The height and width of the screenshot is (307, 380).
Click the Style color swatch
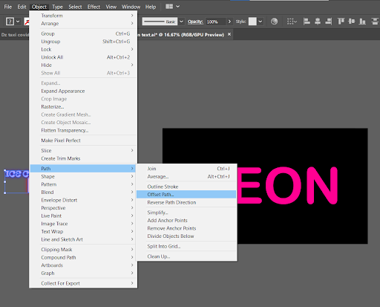coord(252,22)
